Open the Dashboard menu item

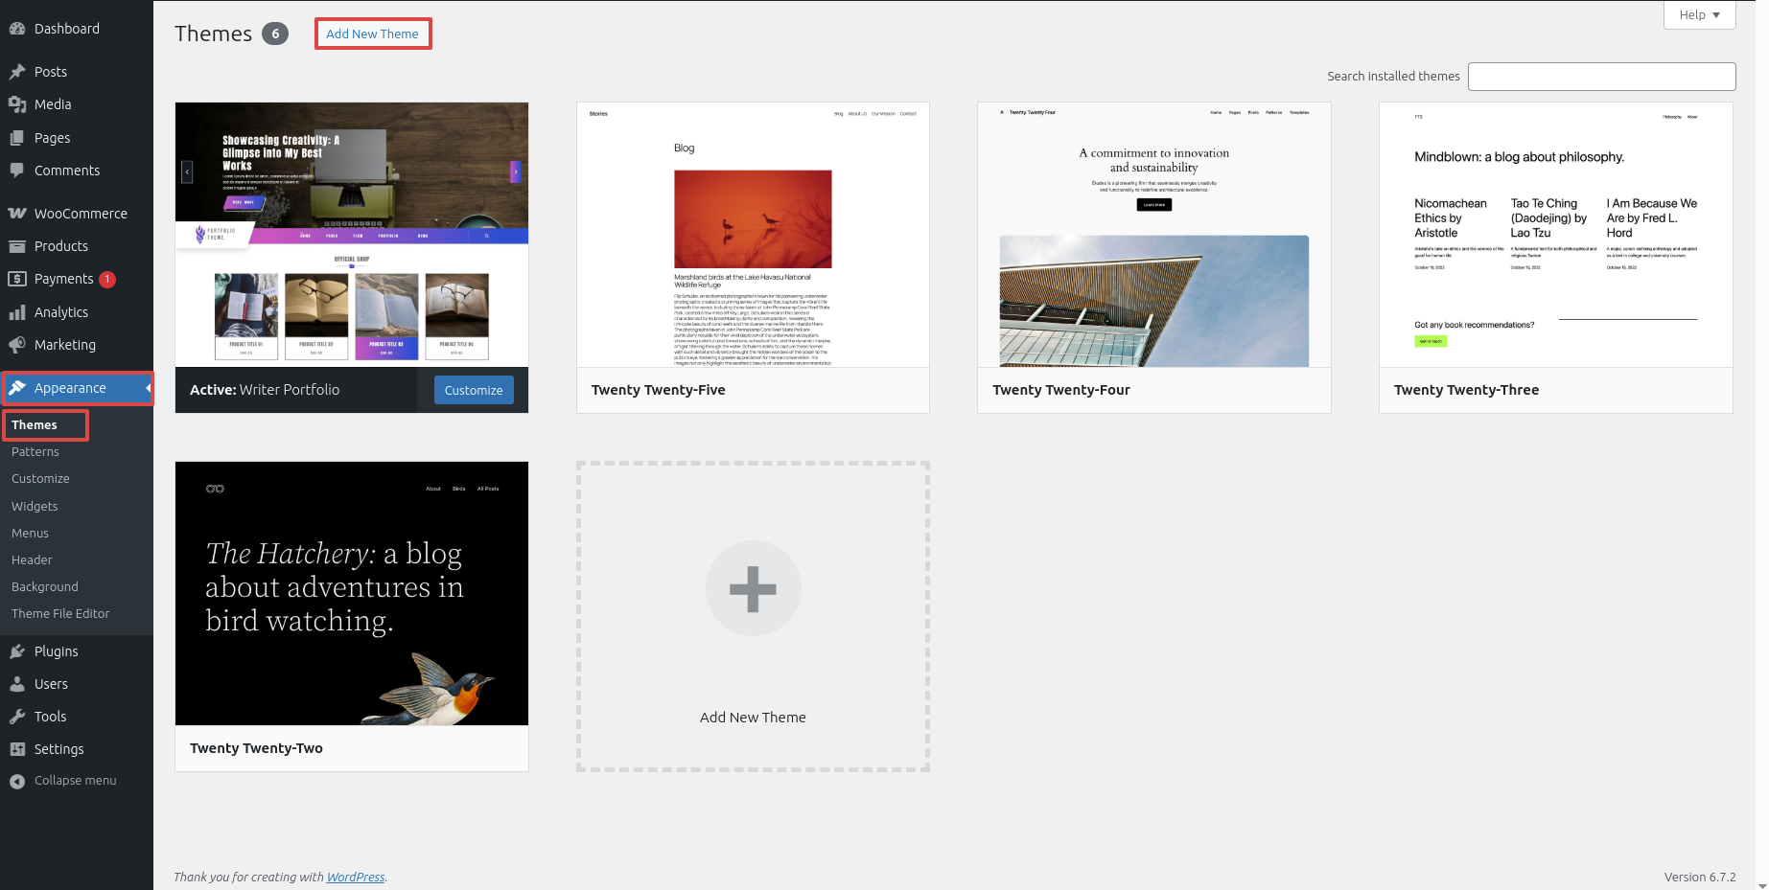(77, 29)
